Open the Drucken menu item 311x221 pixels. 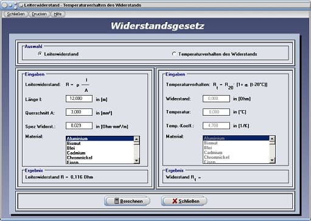(x=39, y=14)
